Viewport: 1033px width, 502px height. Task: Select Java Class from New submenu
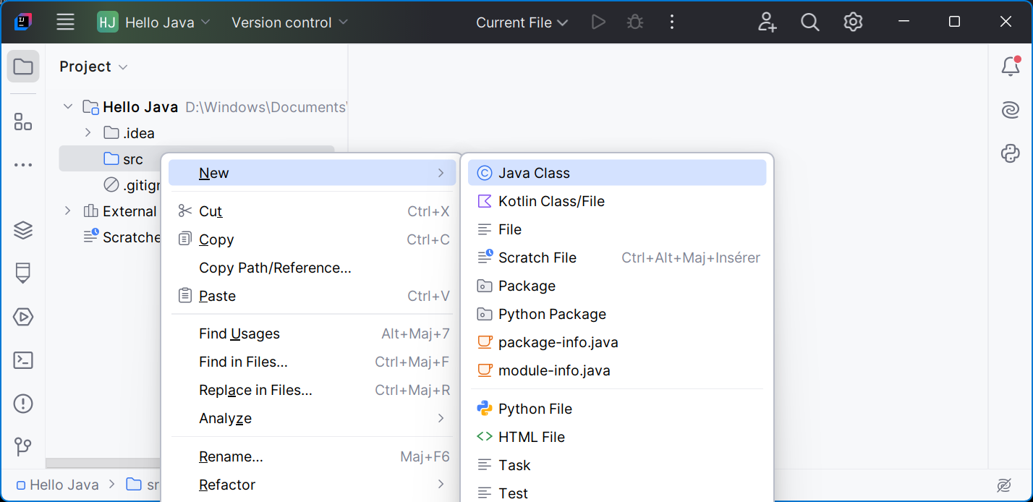pos(534,173)
